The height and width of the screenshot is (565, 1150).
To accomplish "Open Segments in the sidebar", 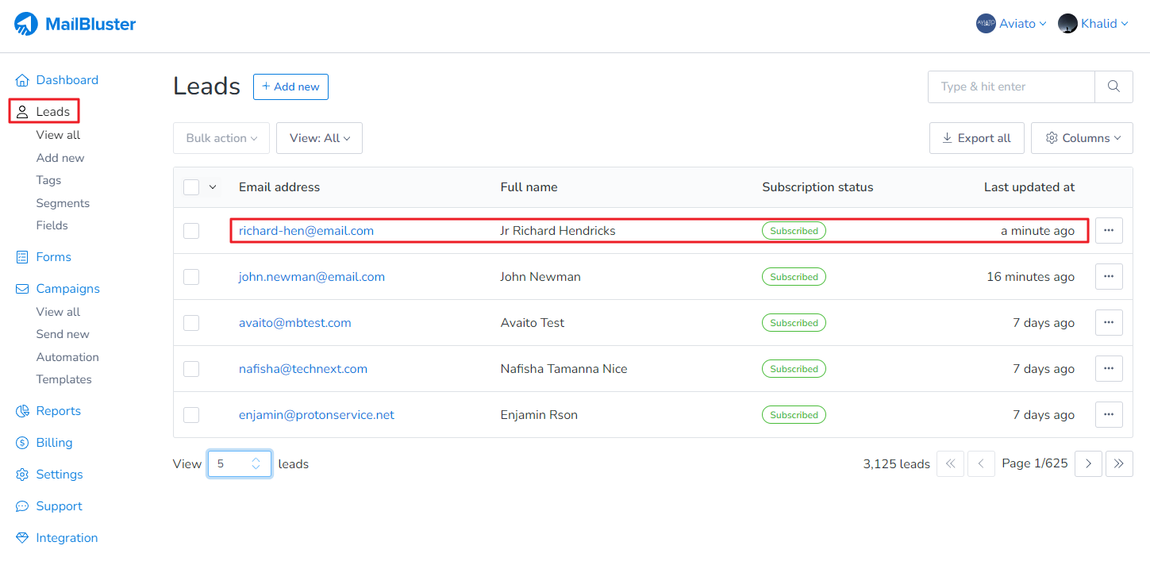I will tap(63, 203).
